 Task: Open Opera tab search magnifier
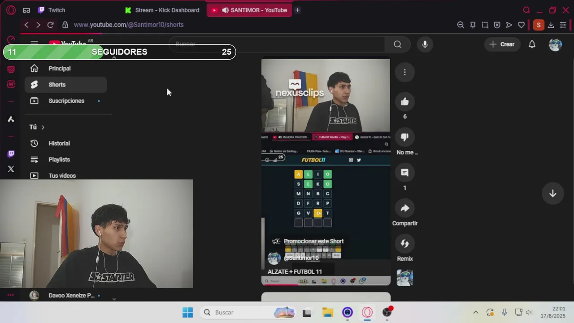coord(526,10)
